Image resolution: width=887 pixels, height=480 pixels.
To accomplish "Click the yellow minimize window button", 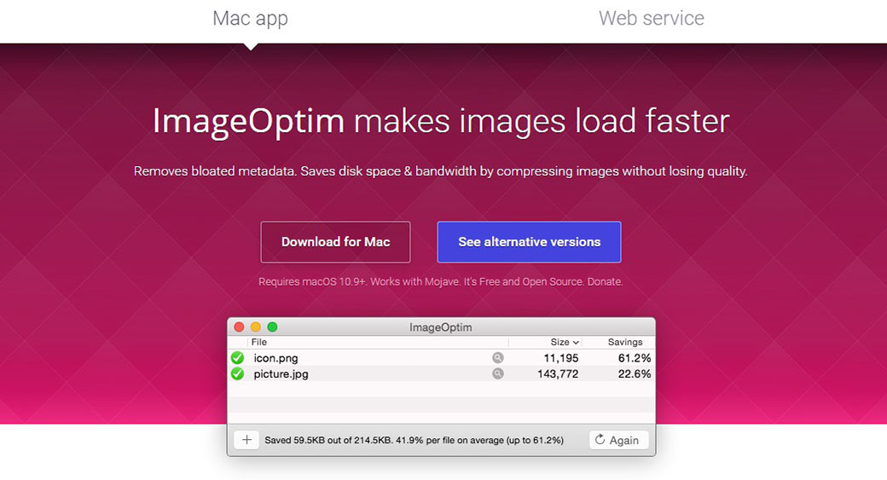I will coord(255,327).
